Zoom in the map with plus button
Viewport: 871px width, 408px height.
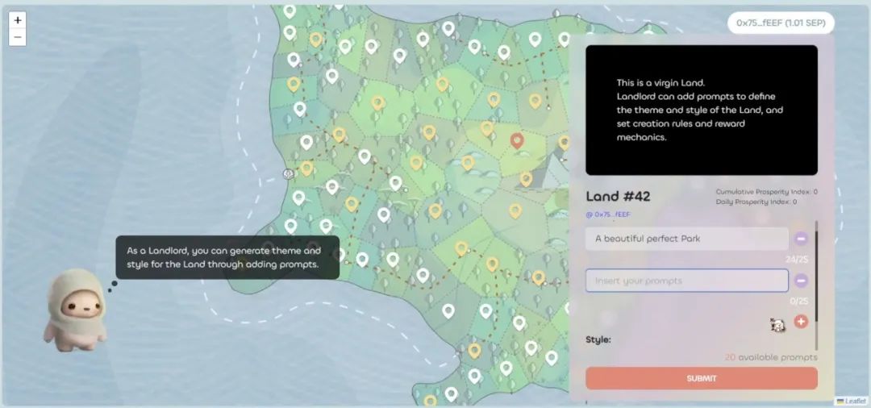click(x=18, y=20)
